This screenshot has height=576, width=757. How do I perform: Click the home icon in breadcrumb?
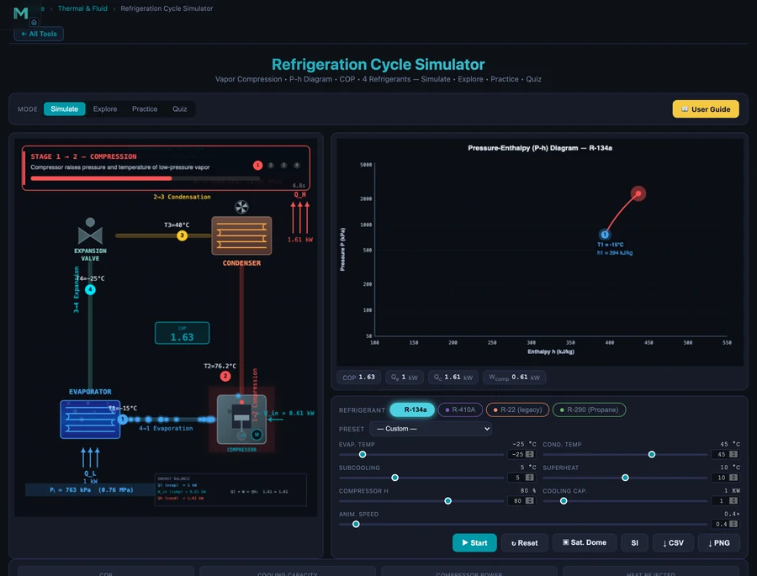point(34,22)
